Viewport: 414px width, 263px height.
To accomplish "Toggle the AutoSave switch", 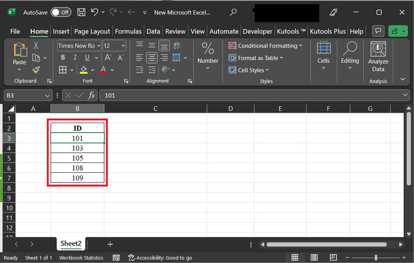I will click(61, 12).
